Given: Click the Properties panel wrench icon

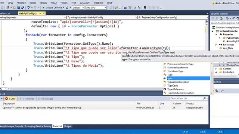Looking at the screenshot, I should (222, 91).
